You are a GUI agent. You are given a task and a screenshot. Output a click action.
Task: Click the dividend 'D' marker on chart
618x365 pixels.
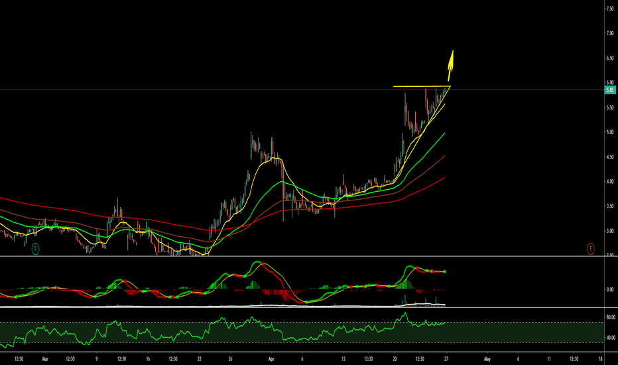coord(35,249)
